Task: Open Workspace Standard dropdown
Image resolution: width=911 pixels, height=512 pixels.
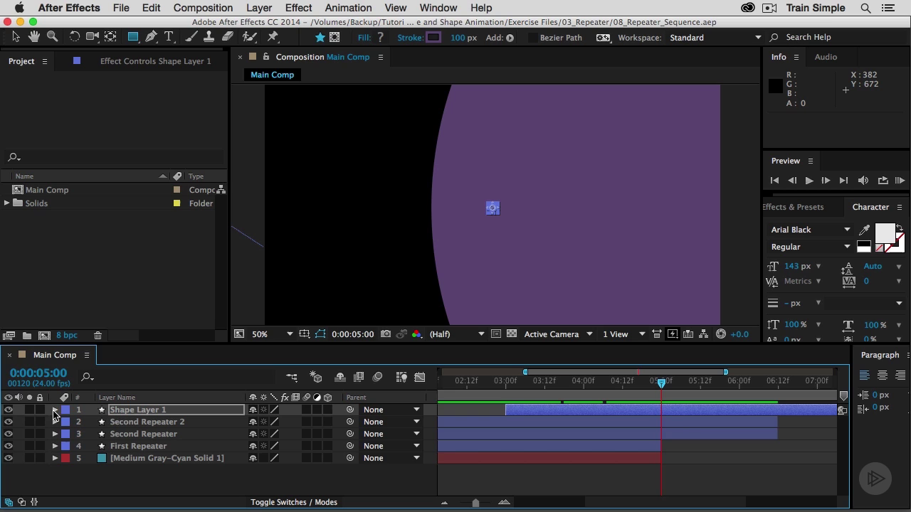Action: pos(715,38)
